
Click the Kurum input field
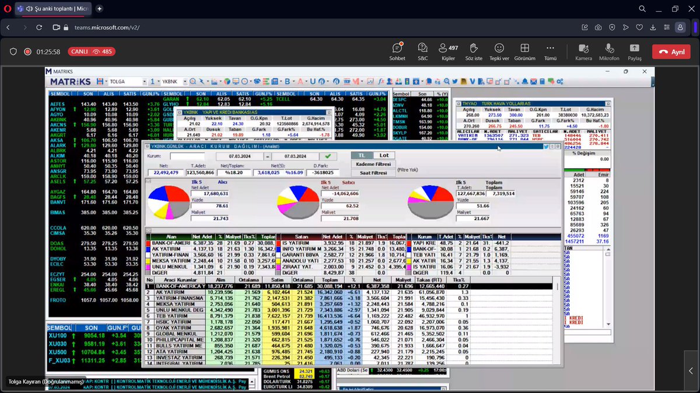coord(187,156)
